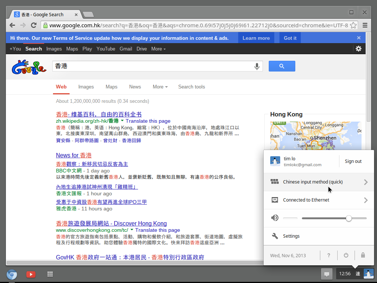Open the apps launcher grid icon
This screenshot has height=283, width=377.
coord(50,274)
